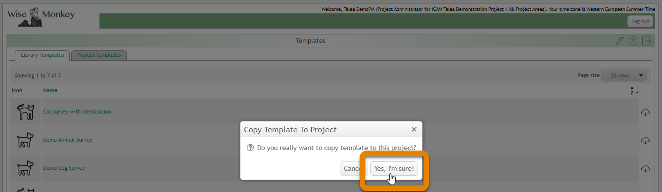Screen dimensions: 662x192
Task: Click the exit arrow icon in Templates header
Action: [x=646, y=41]
